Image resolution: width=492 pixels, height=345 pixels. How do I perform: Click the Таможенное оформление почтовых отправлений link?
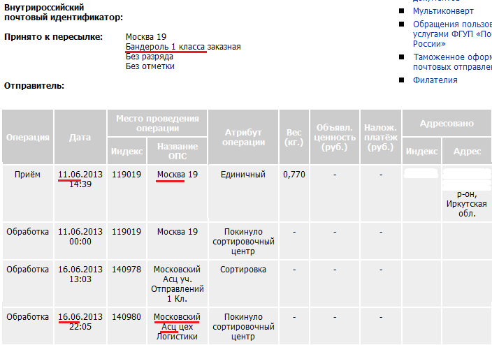click(451, 62)
